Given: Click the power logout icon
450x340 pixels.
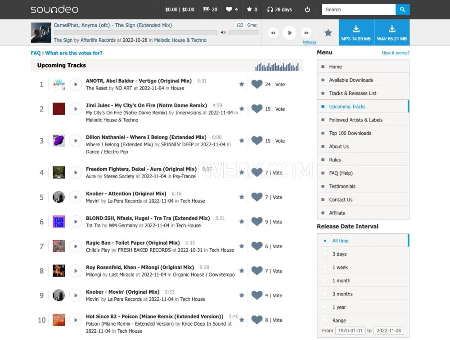Looking at the screenshot, I should 307,9.
